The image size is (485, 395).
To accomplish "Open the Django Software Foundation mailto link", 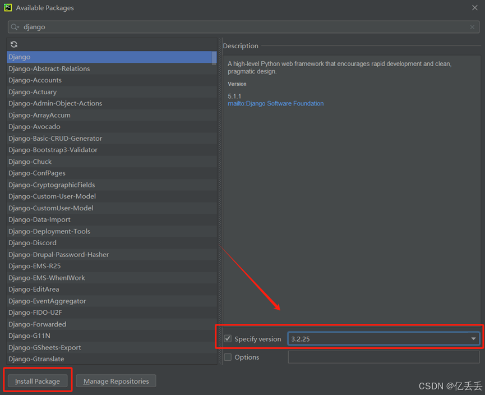I will (x=276, y=103).
